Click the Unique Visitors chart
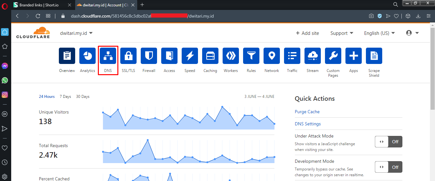This screenshot has width=435, height=181. (189, 118)
